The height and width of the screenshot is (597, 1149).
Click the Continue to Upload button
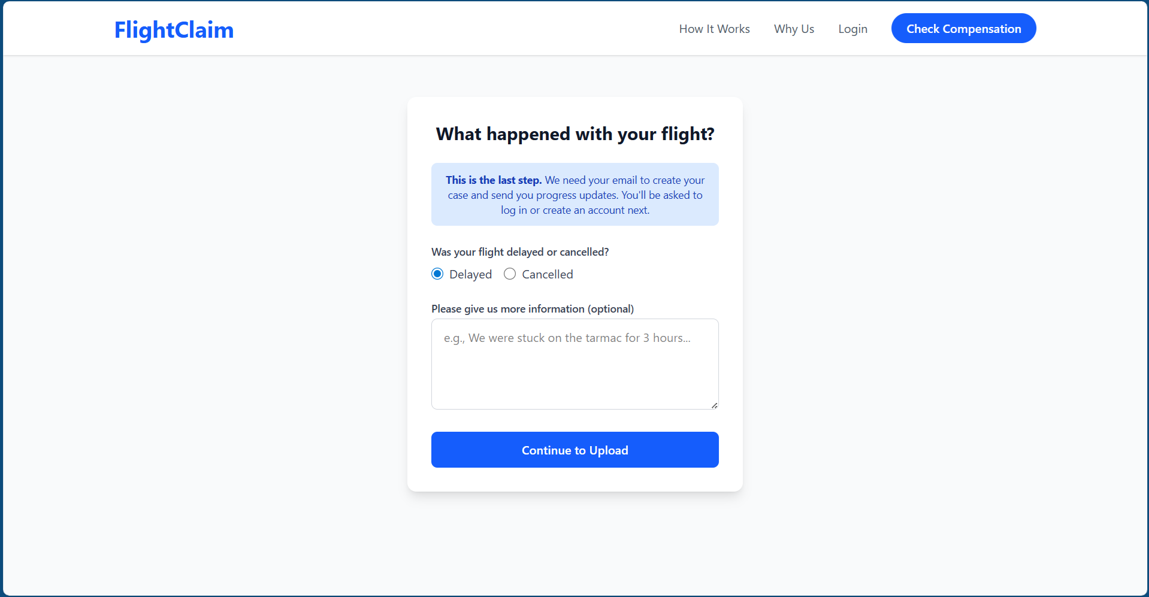point(574,450)
